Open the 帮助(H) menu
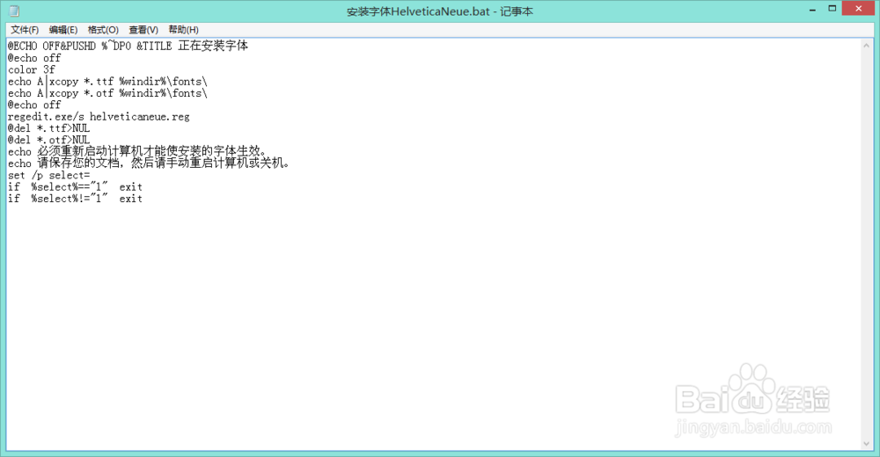Screen dimensions: 880x457 tap(184, 30)
